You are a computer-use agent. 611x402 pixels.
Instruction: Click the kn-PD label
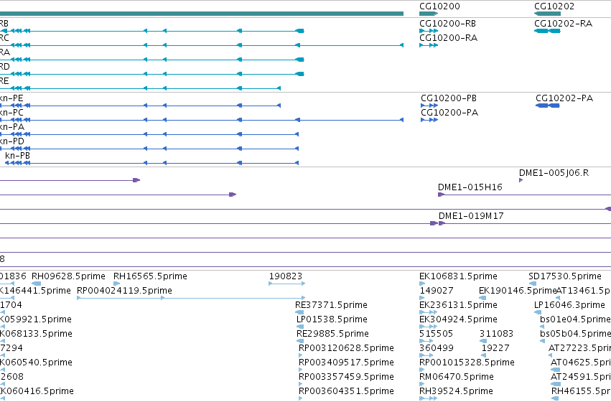11,141
